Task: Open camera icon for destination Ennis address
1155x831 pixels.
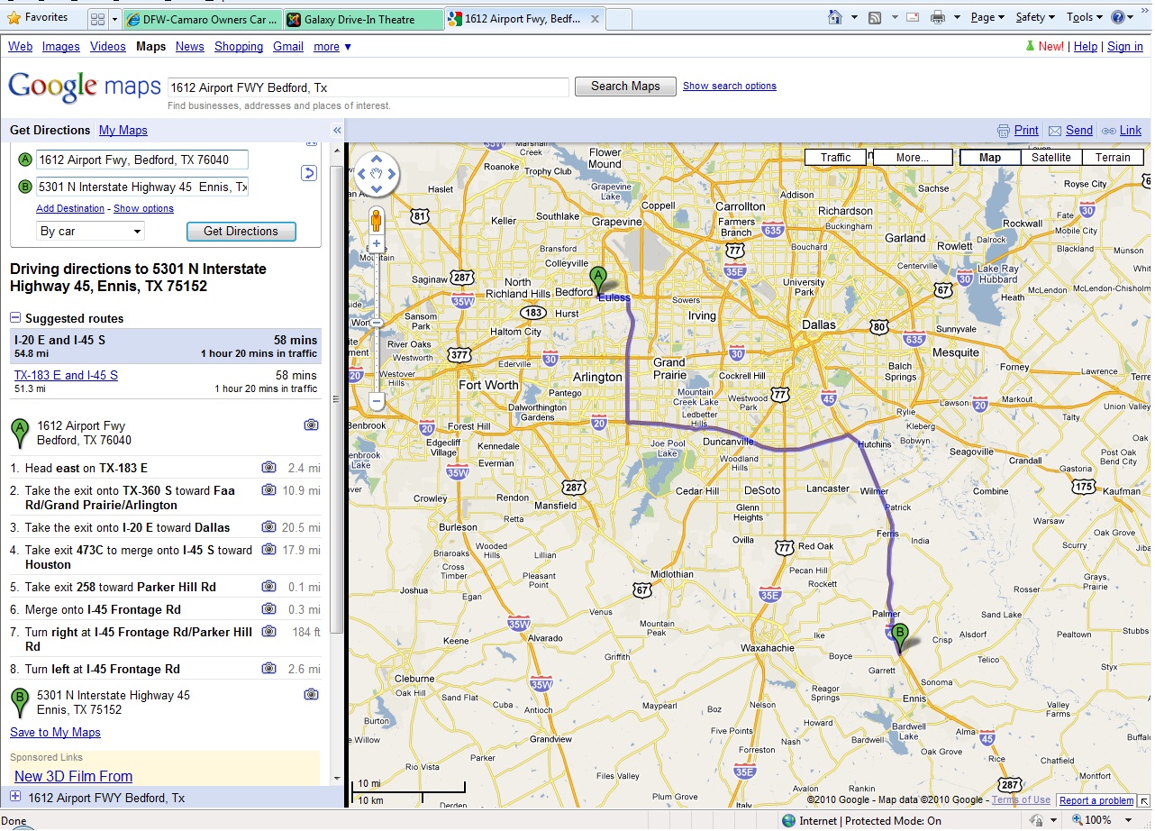Action: [311, 694]
